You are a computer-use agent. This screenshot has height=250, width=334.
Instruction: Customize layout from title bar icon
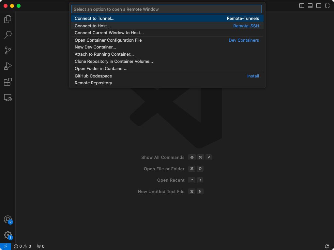(x=327, y=6)
